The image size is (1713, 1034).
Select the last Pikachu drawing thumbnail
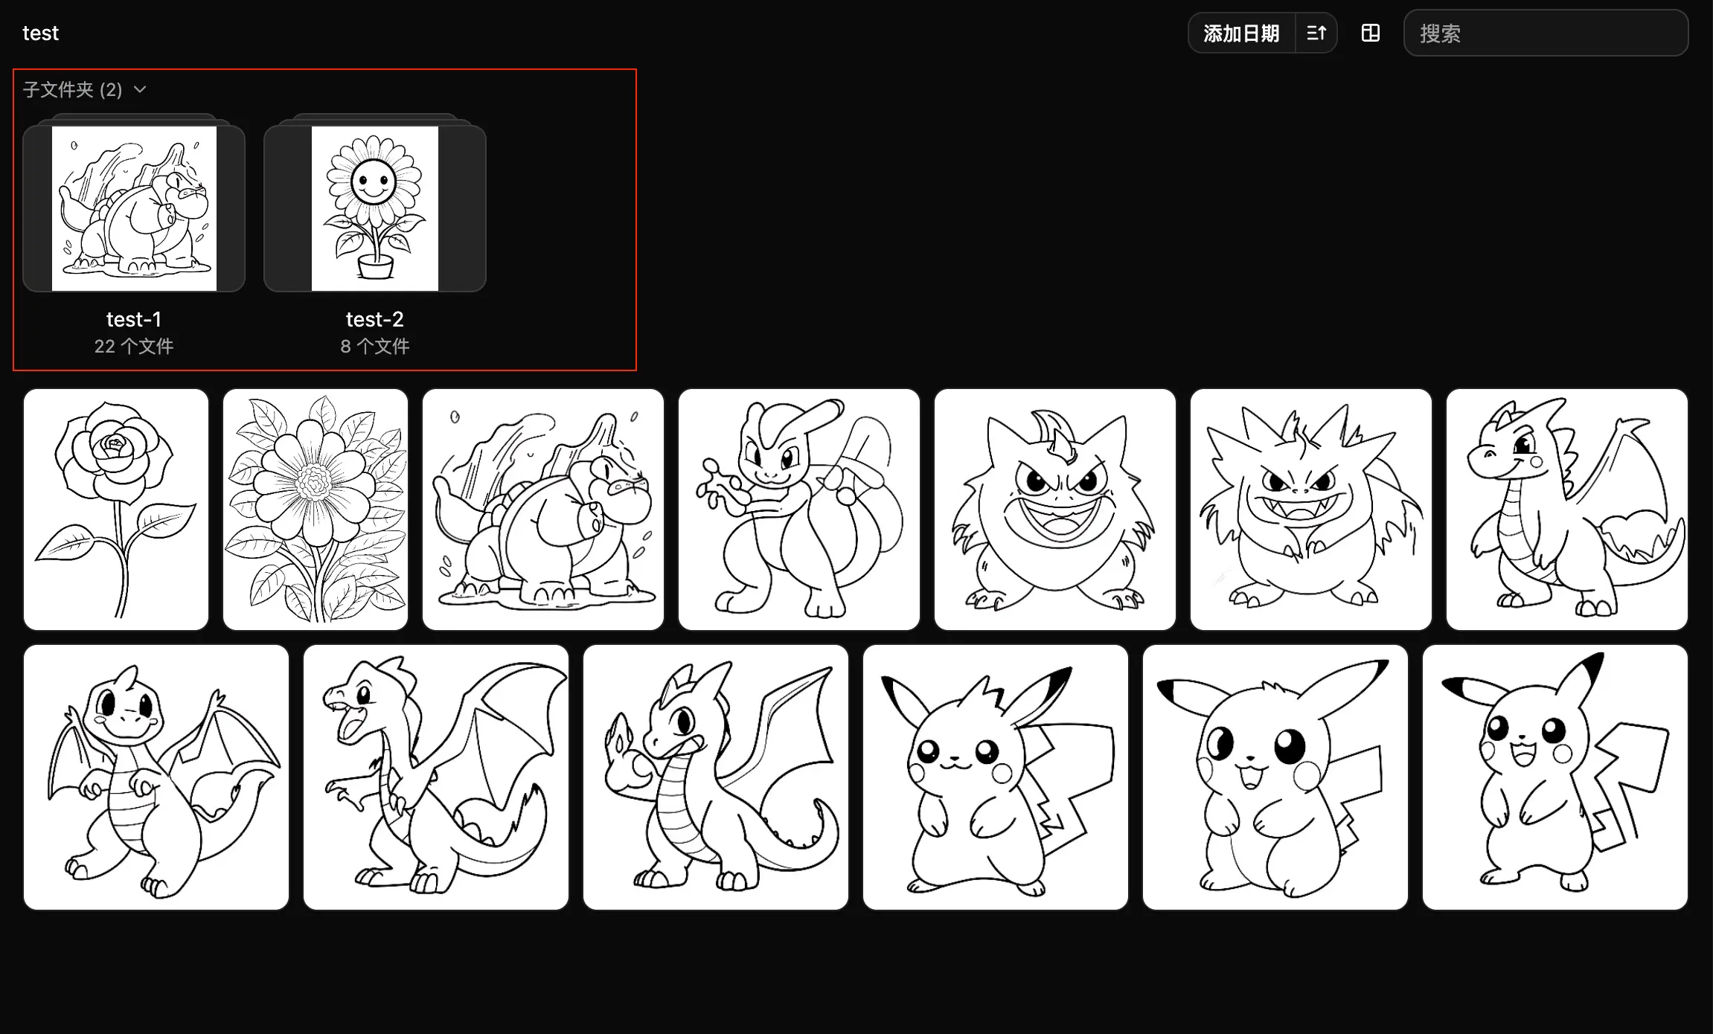[1555, 777]
